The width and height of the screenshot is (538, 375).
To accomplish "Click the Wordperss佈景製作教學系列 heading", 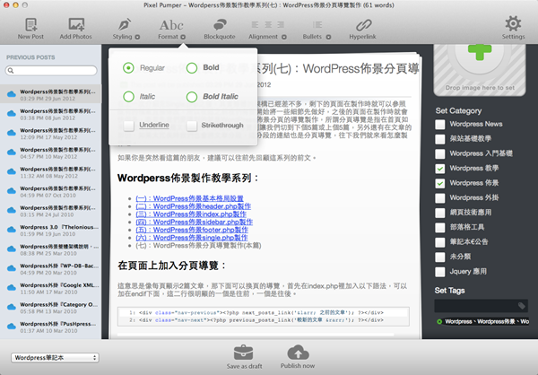I will [188, 178].
